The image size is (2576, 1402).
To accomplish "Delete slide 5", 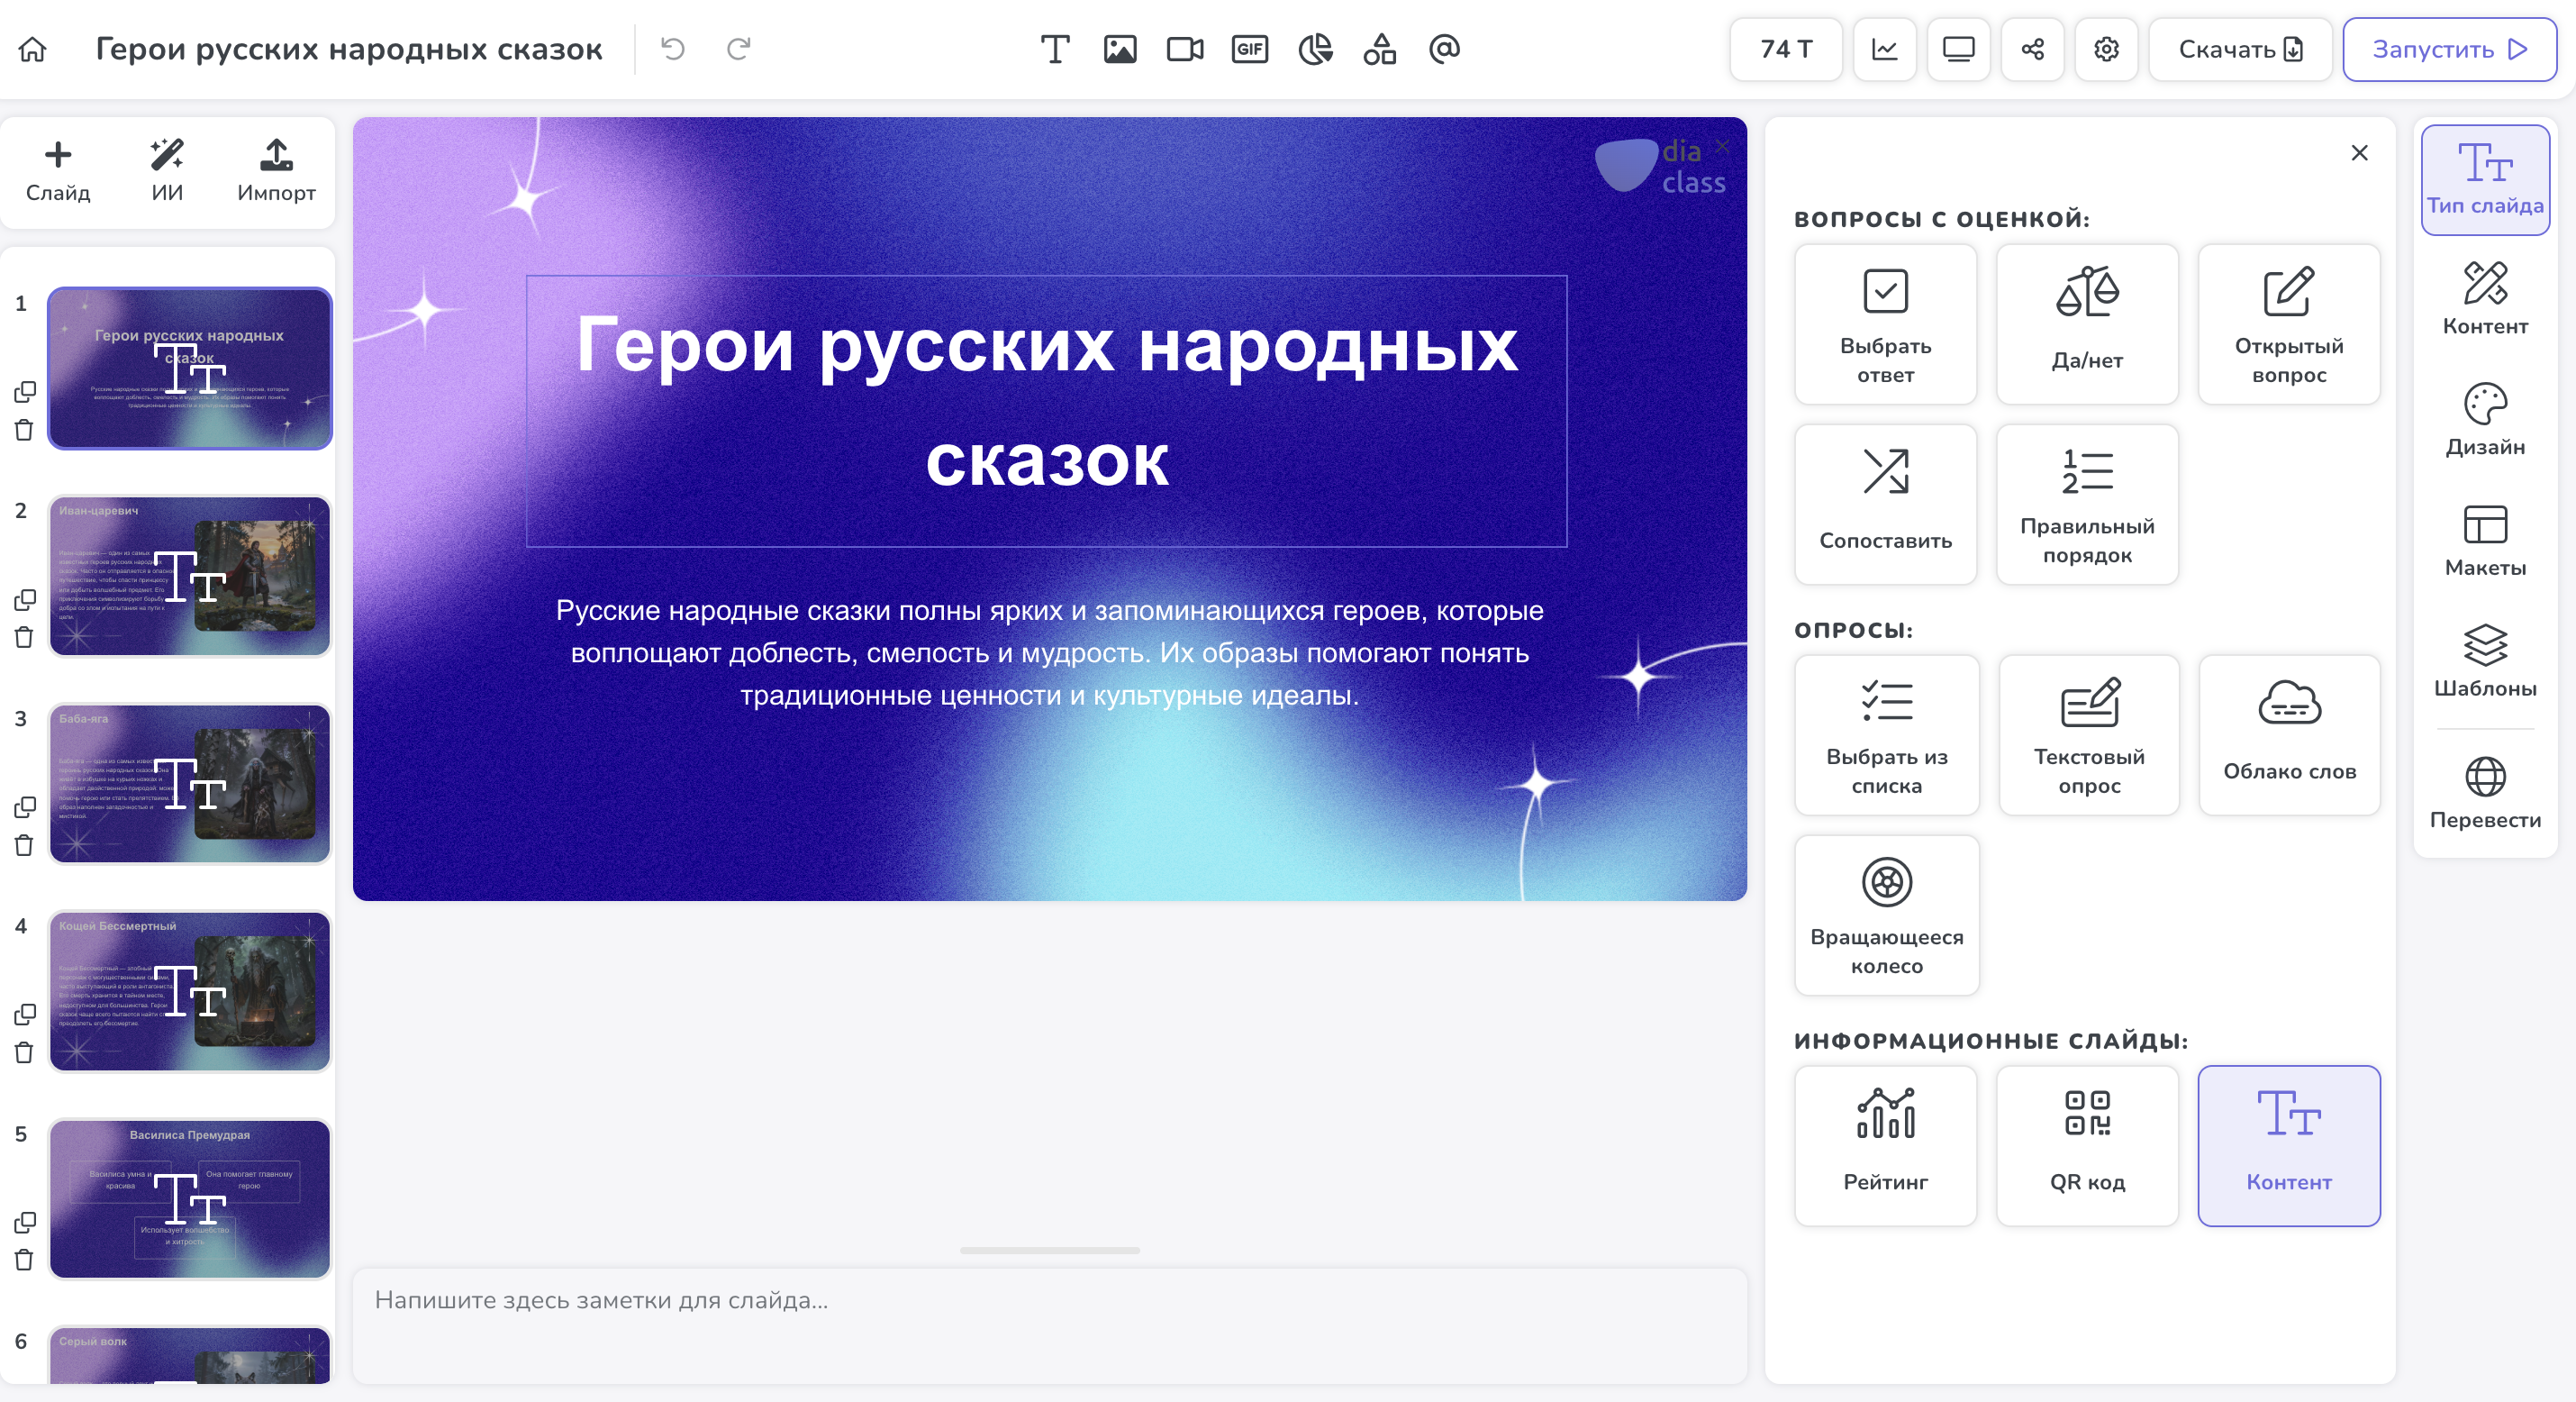I will (x=25, y=1260).
